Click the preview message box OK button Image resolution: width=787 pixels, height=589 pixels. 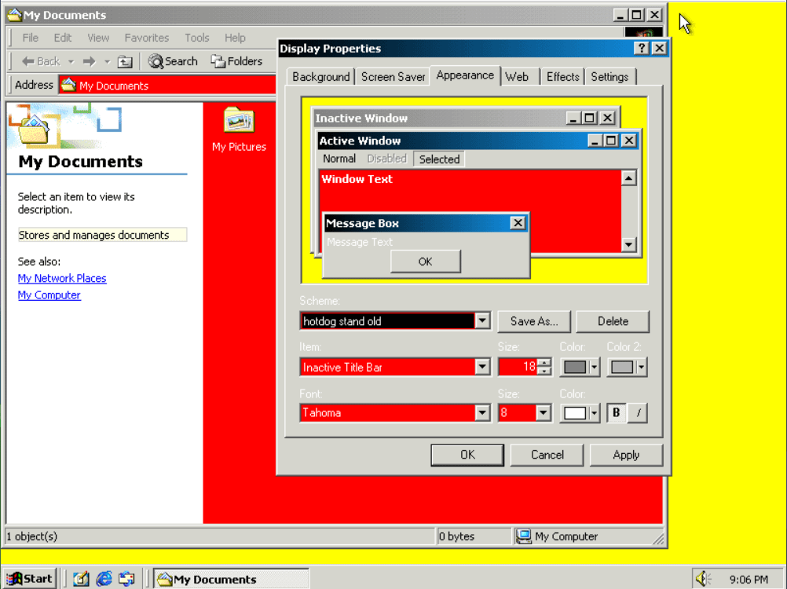pos(425,262)
